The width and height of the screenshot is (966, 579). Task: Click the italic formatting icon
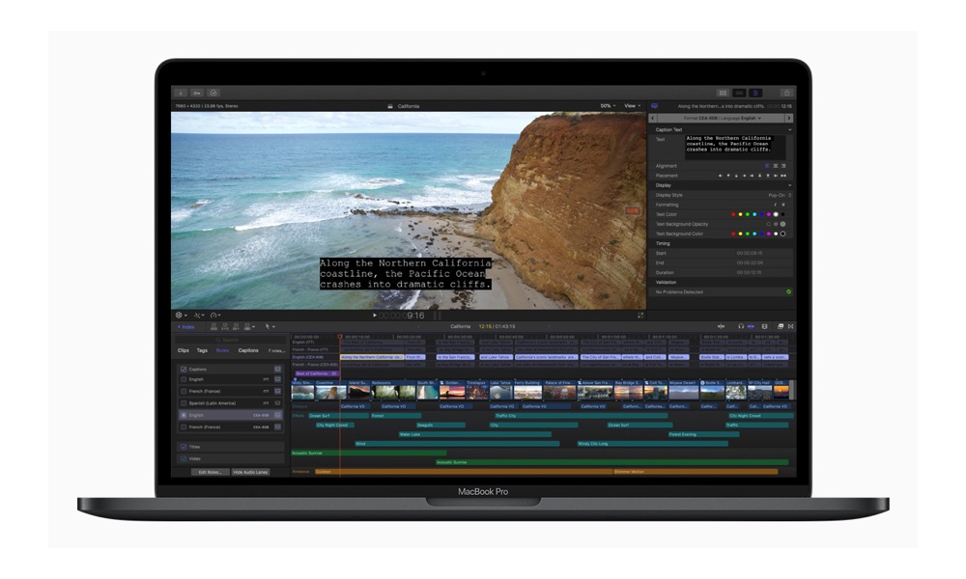tap(775, 205)
